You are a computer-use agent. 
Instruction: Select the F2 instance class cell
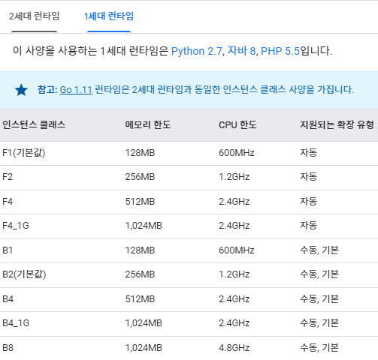(x=8, y=177)
